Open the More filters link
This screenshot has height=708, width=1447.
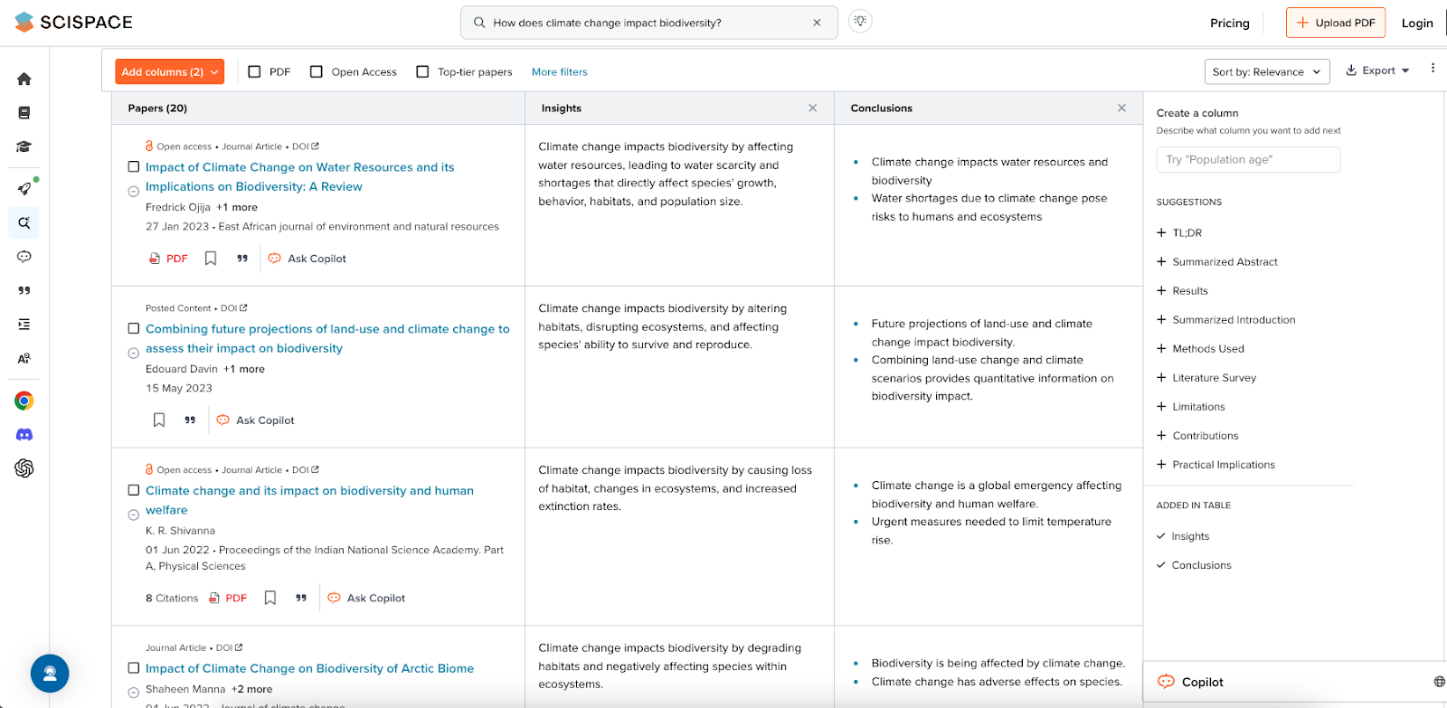tap(560, 72)
